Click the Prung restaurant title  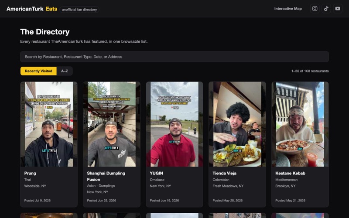pos(30,173)
